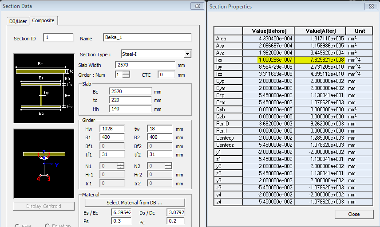
Task: Click the slab tc thickness field
Action: (x=130, y=100)
